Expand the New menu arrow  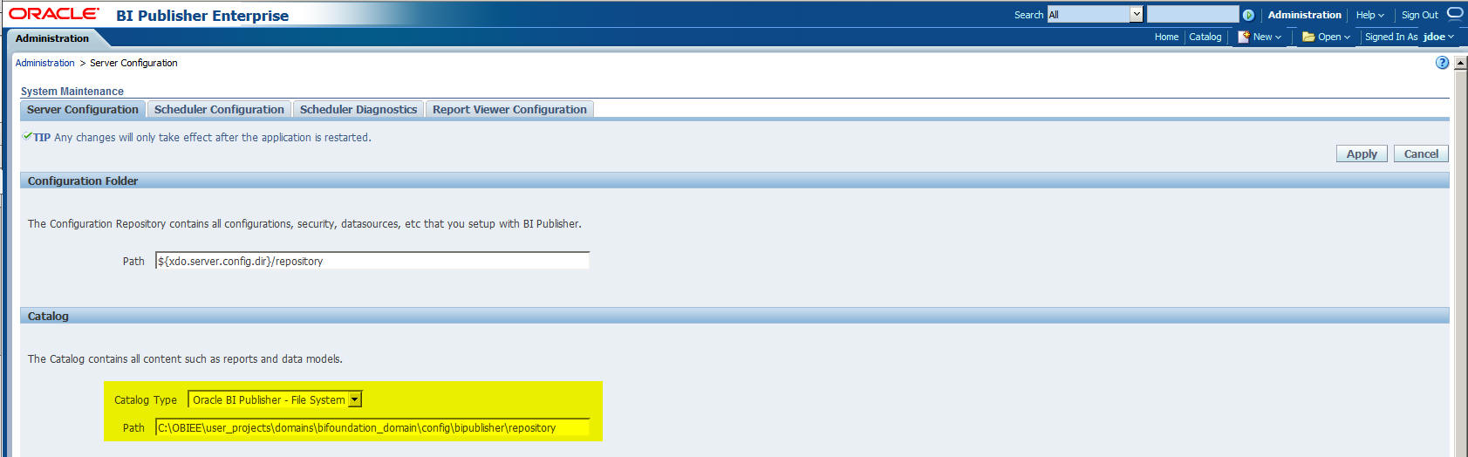coord(1278,38)
